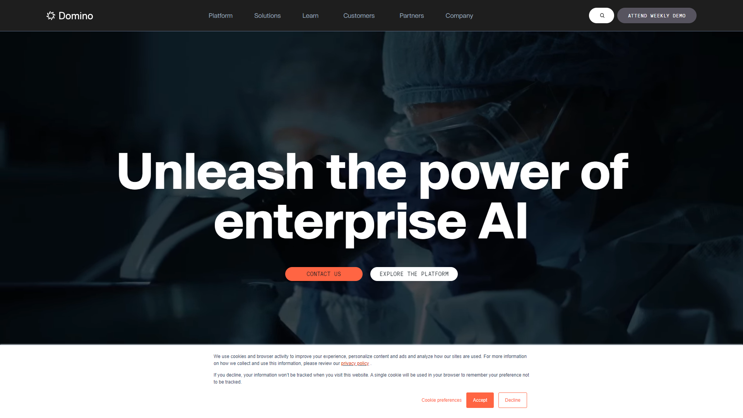Click the ATTEND WEEKLY DEMO button
The width and height of the screenshot is (743, 418).
click(x=657, y=15)
